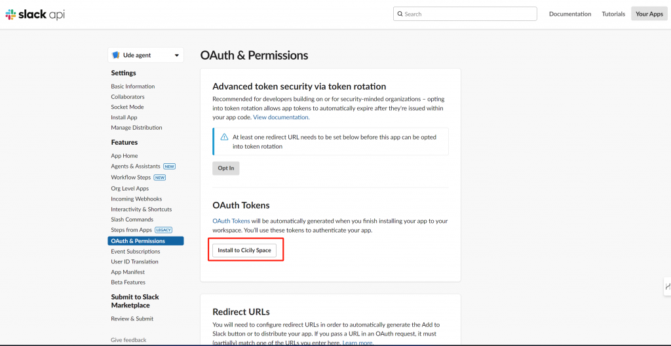Click the Slack API logo
Viewport: 671px width, 346px height.
(x=35, y=14)
